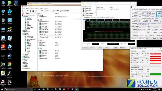The image size is (162, 91).
Task: Click the PC Backup toolbar button
Action: [x=48, y=11]
